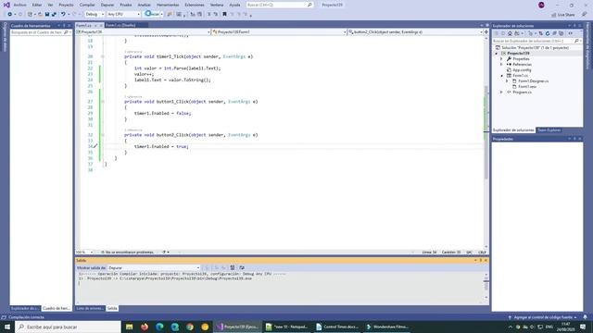Open the Control Timer document on taskbar
This screenshot has width=593, height=333.
(x=337, y=327)
